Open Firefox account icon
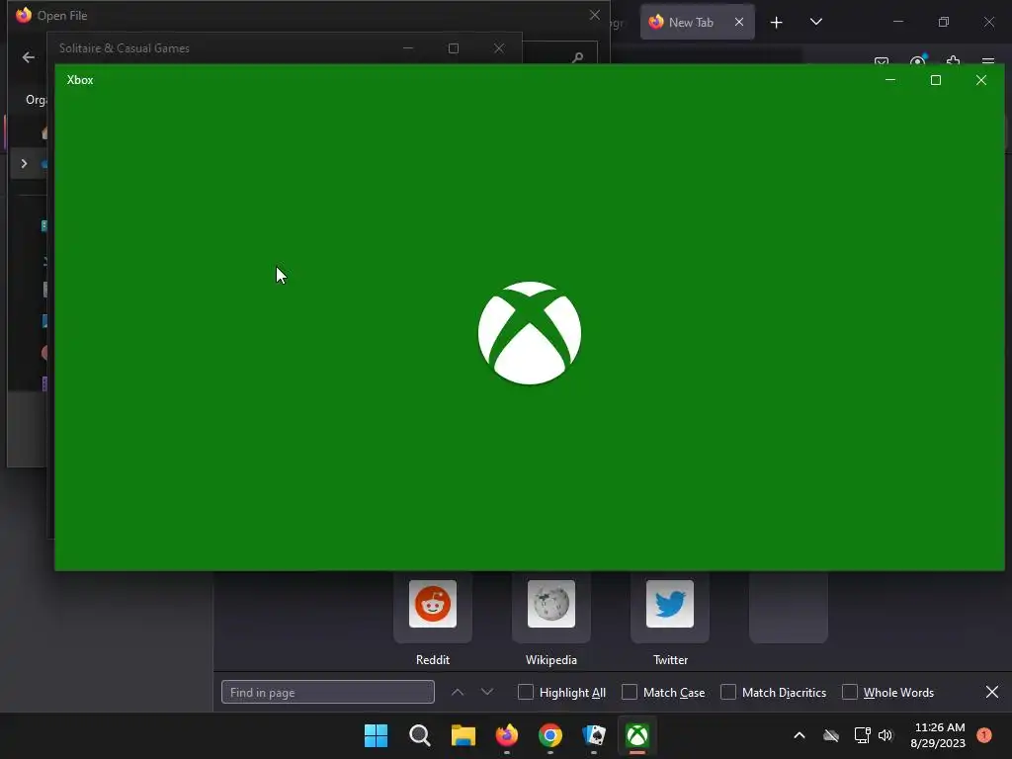The height and width of the screenshot is (759, 1012). point(918,61)
